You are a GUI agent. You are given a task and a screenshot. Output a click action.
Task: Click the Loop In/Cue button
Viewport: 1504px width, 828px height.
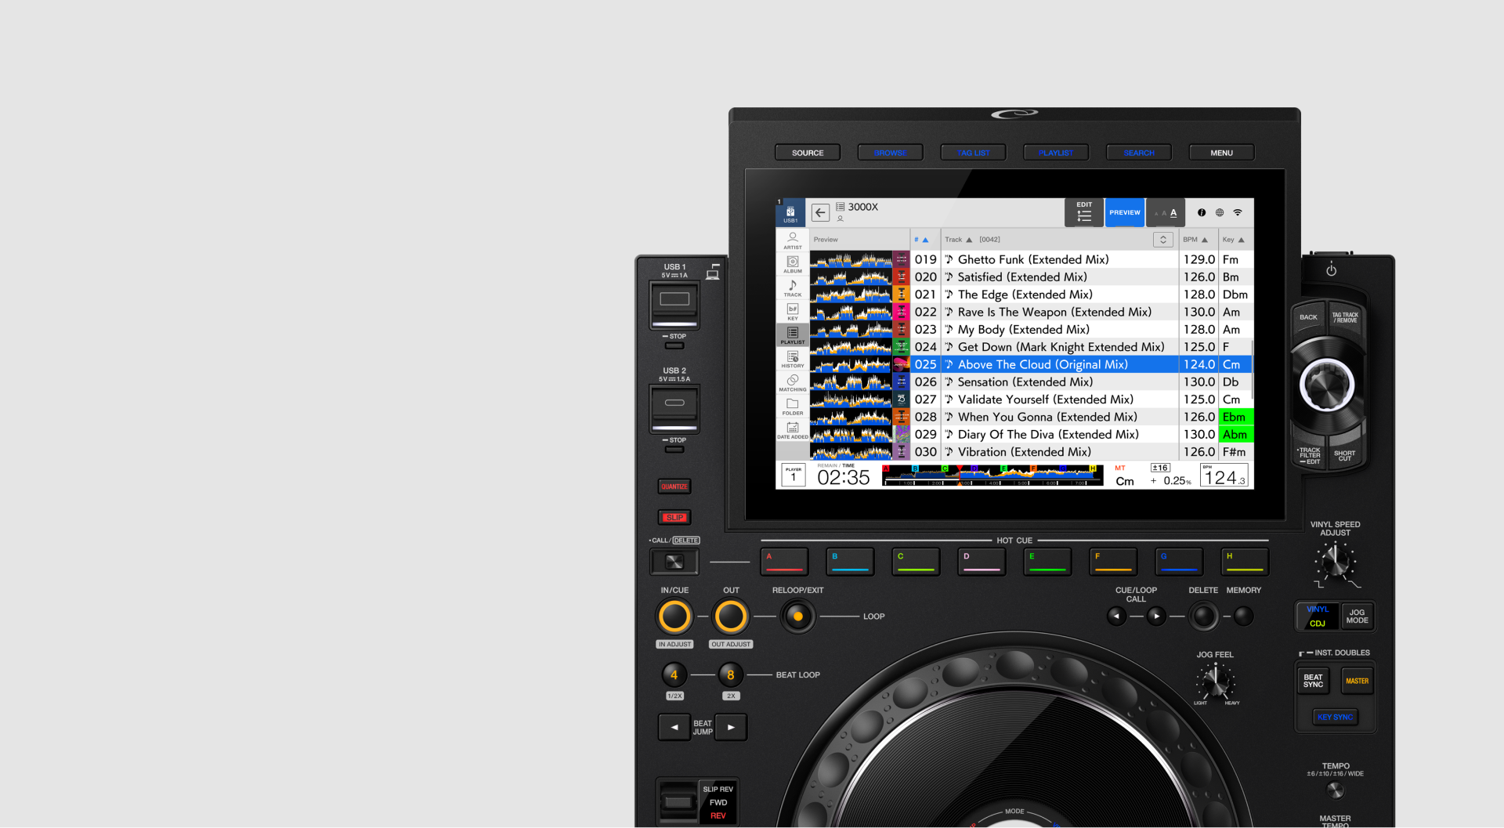pos(674,616)
